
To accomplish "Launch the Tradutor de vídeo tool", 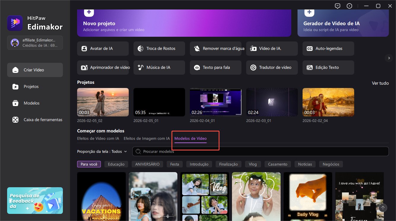I will [272, 68].
